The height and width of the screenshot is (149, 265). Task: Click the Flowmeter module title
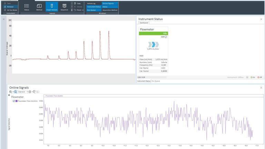click(147, 29)
